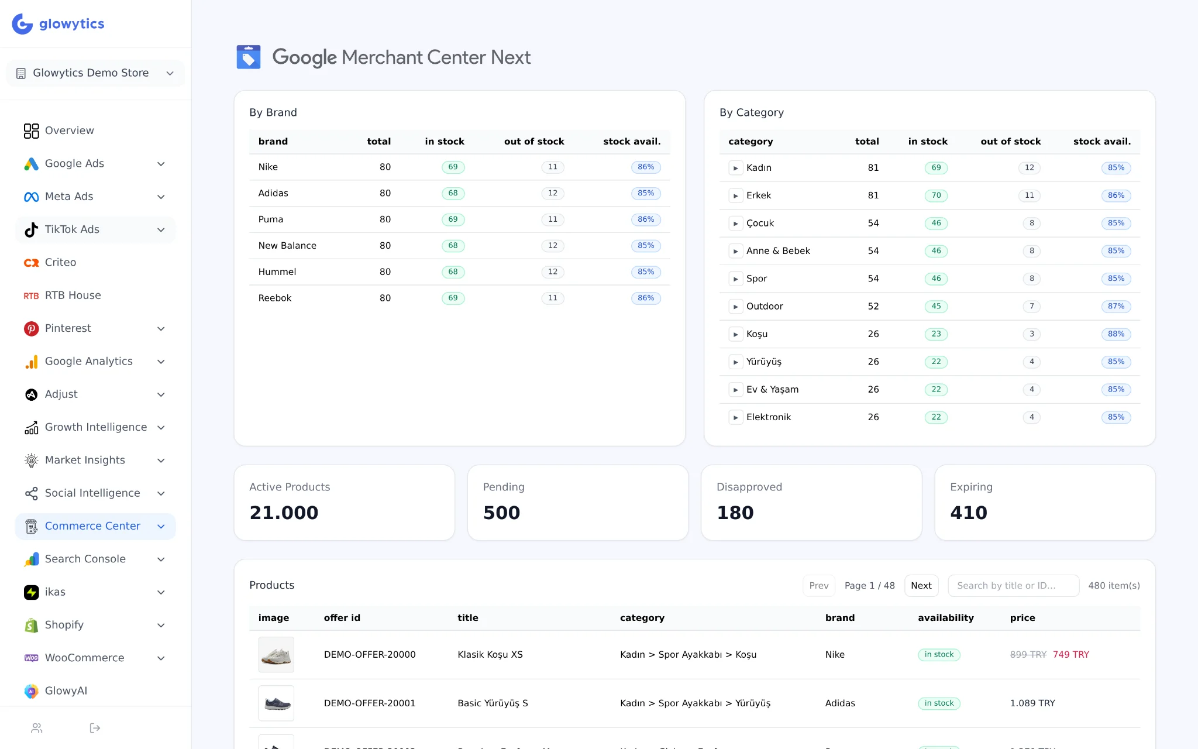Click the WooCommerce logo icon
Screen dimensions: 1198x749
click(32, 658)
